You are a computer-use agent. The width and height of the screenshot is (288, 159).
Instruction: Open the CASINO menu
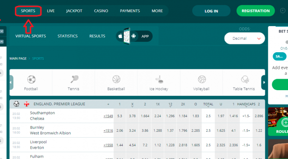[x=101, y=11]
